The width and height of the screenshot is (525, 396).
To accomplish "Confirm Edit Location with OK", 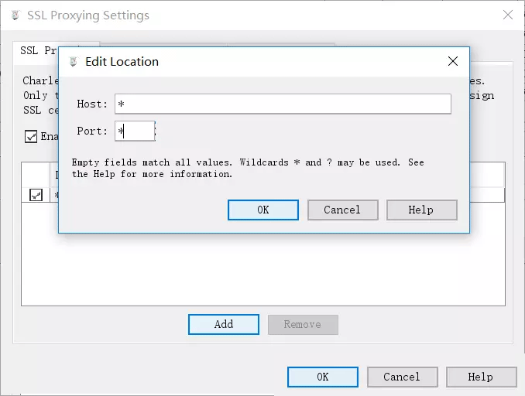I will pos(263,210).
